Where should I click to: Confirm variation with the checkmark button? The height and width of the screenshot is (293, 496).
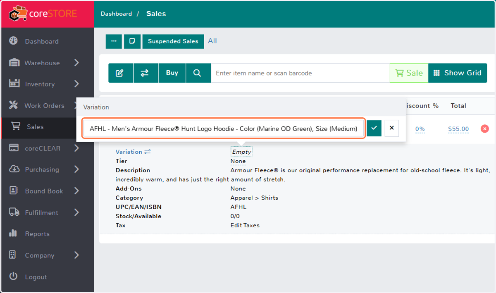[374, 128]
